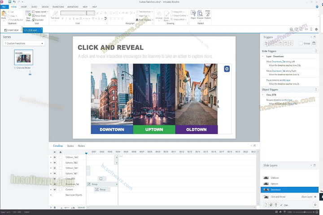Screen dimensions: 323x215
Task: Click Find/Replace in Paragraph group
Action: (x=144, y=20)
